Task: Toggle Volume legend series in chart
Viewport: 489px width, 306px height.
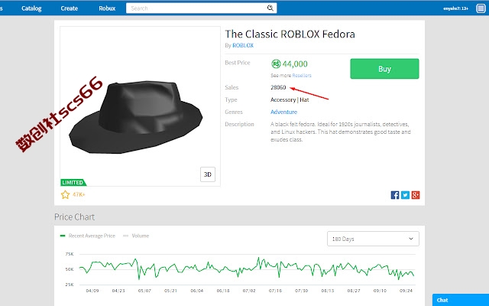Action: point(136,236)
